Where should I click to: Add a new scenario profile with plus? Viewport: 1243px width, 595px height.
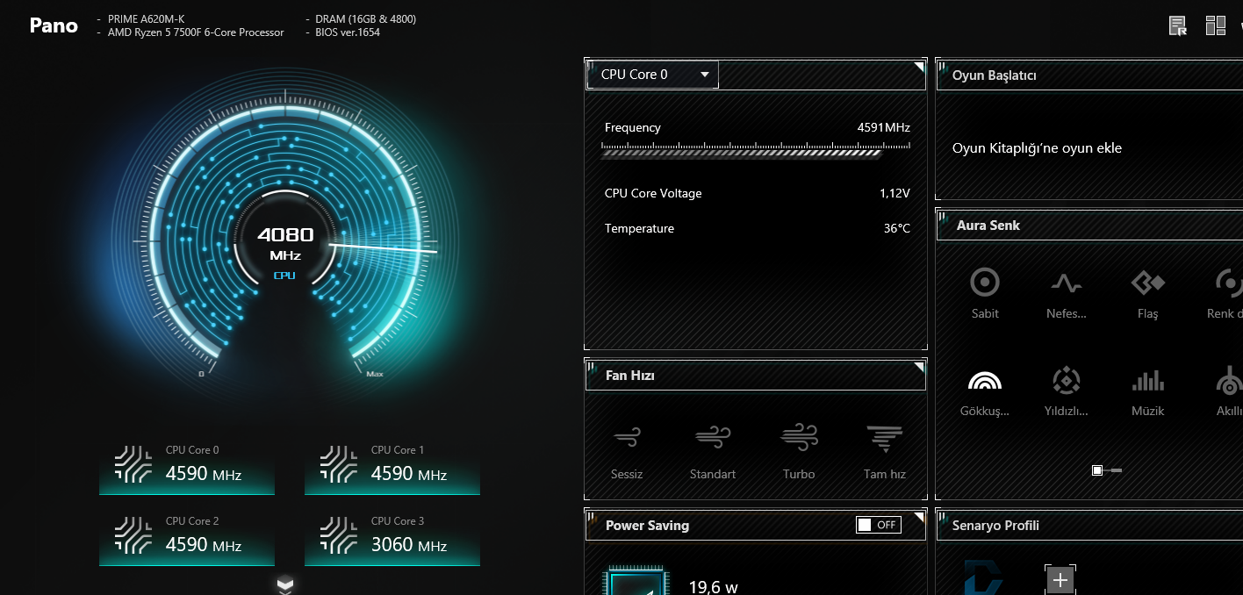1060,580
